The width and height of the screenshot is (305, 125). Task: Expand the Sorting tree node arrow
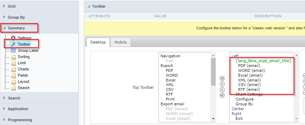[x=5, y=57]
